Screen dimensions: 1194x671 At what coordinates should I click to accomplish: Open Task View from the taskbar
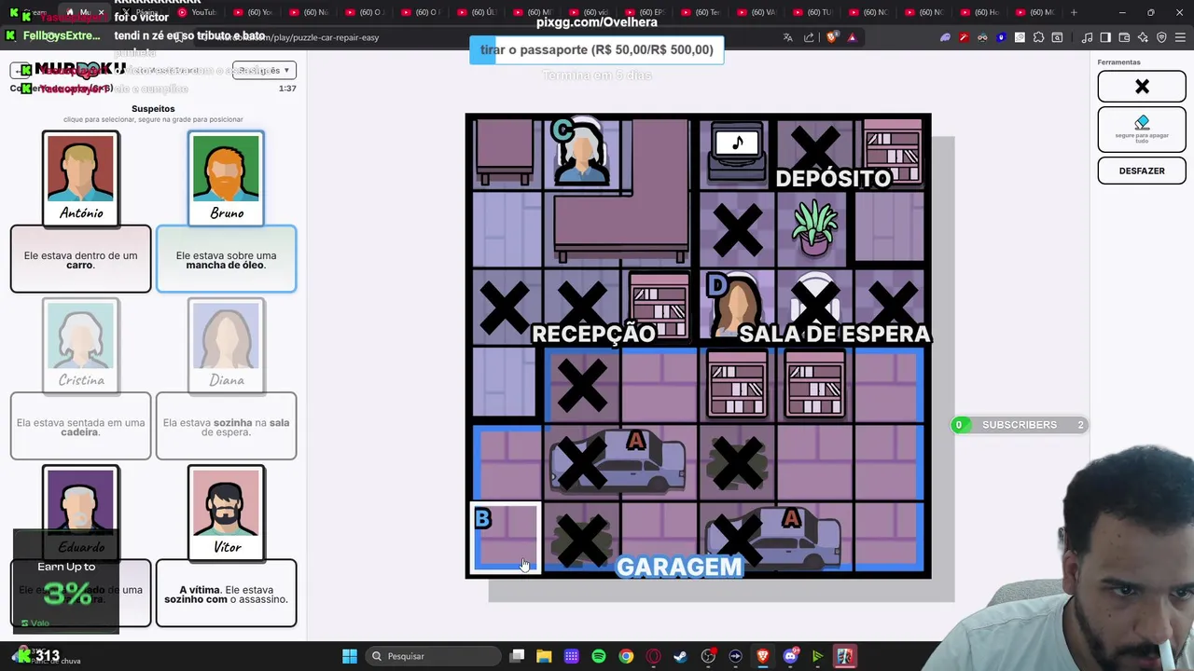click(518, 656)
